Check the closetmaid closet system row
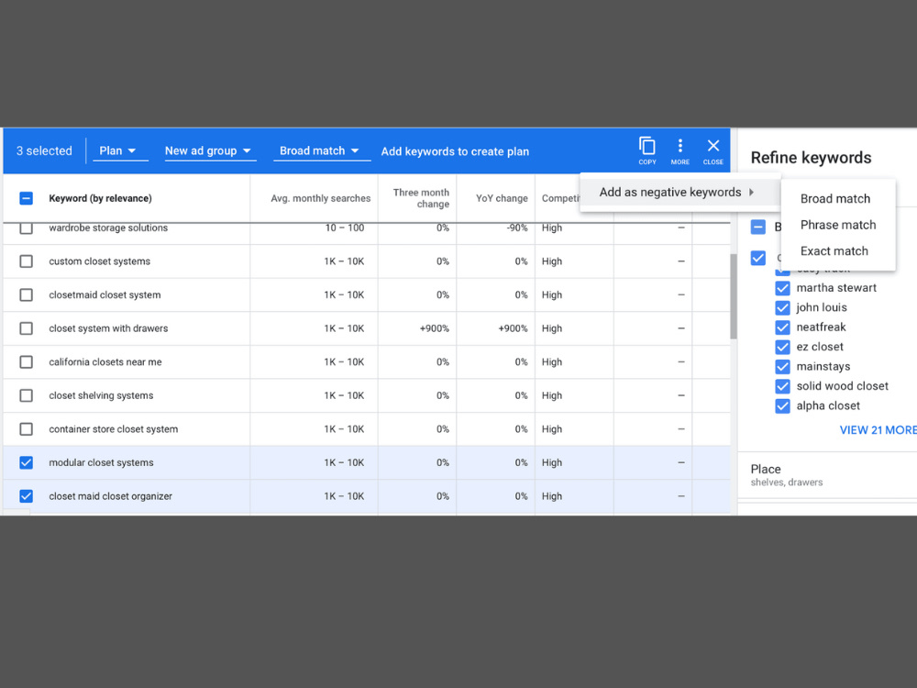The image size is (917, 688). (27, 294)
